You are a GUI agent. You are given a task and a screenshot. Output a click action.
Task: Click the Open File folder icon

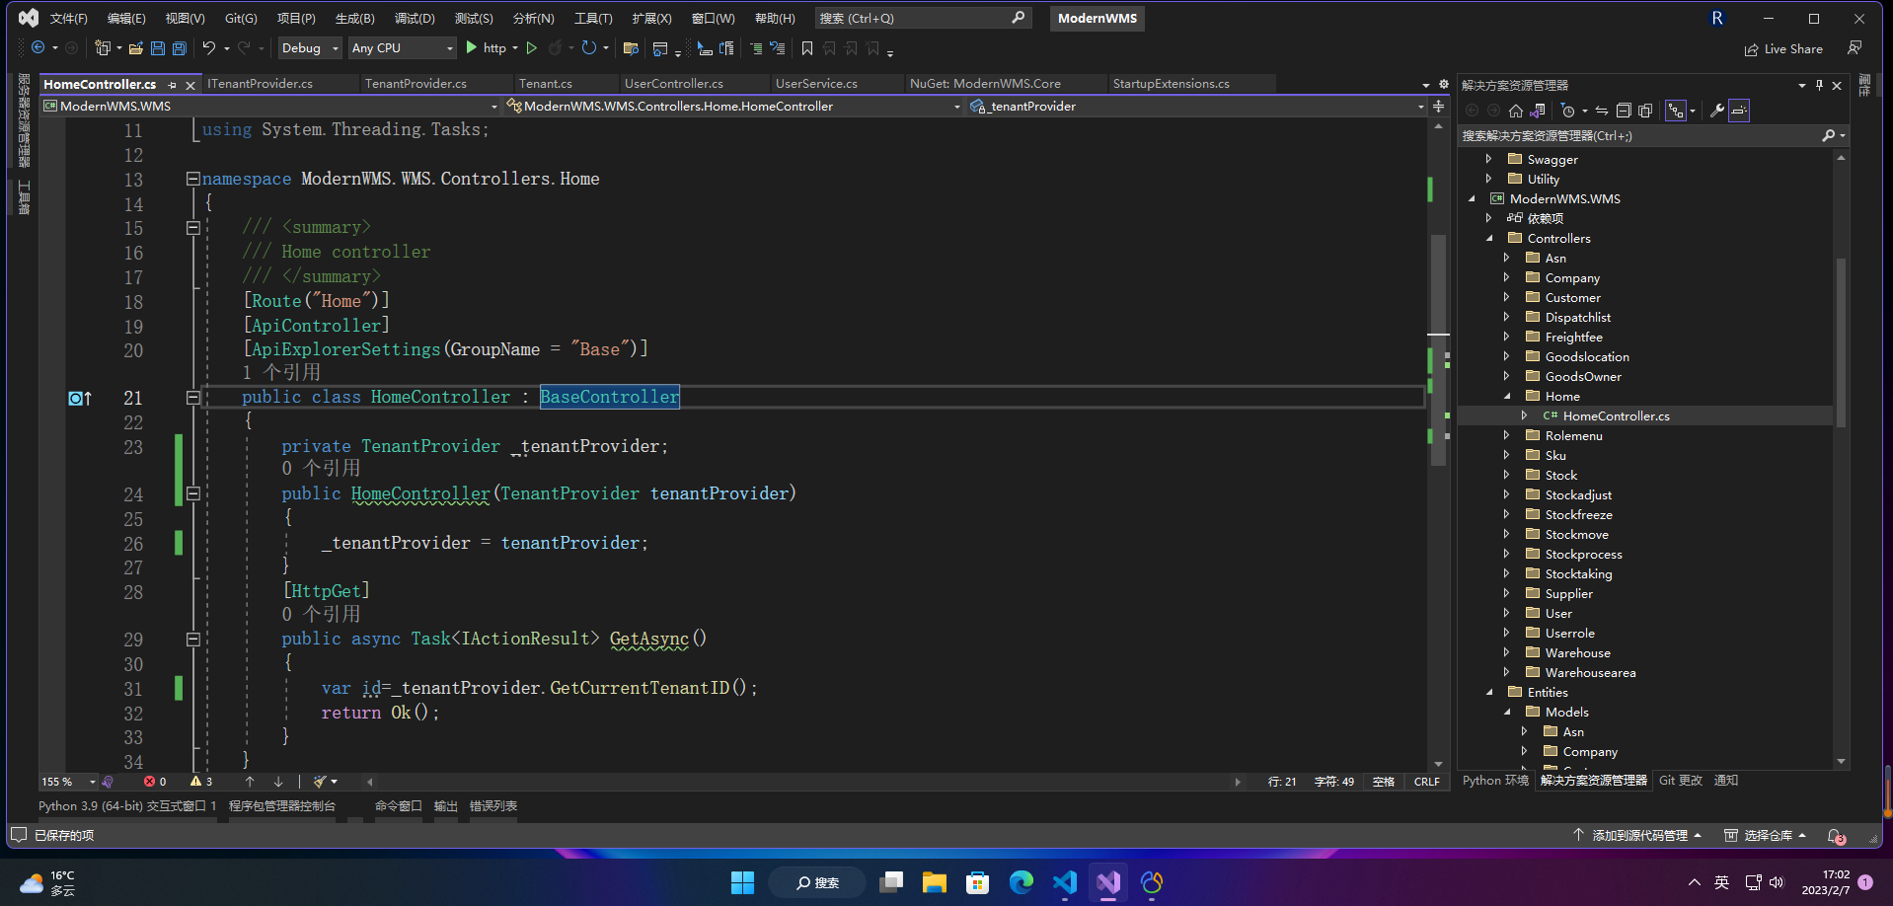[x=136, y=48]
